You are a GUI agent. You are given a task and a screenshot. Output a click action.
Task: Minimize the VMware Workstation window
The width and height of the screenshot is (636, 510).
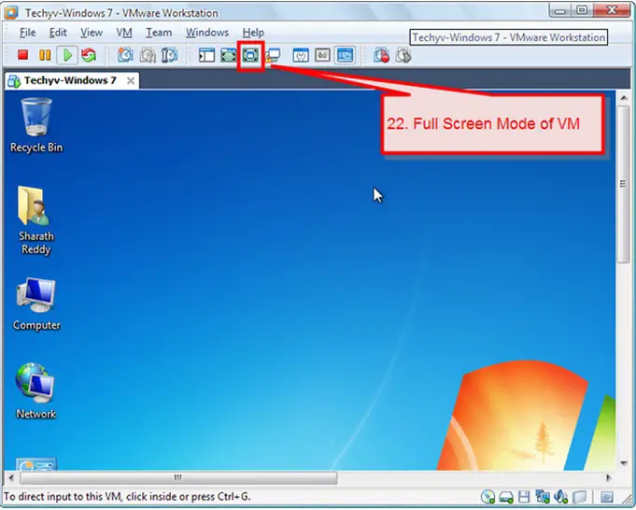pyautogui.click(x=560, y=10)
